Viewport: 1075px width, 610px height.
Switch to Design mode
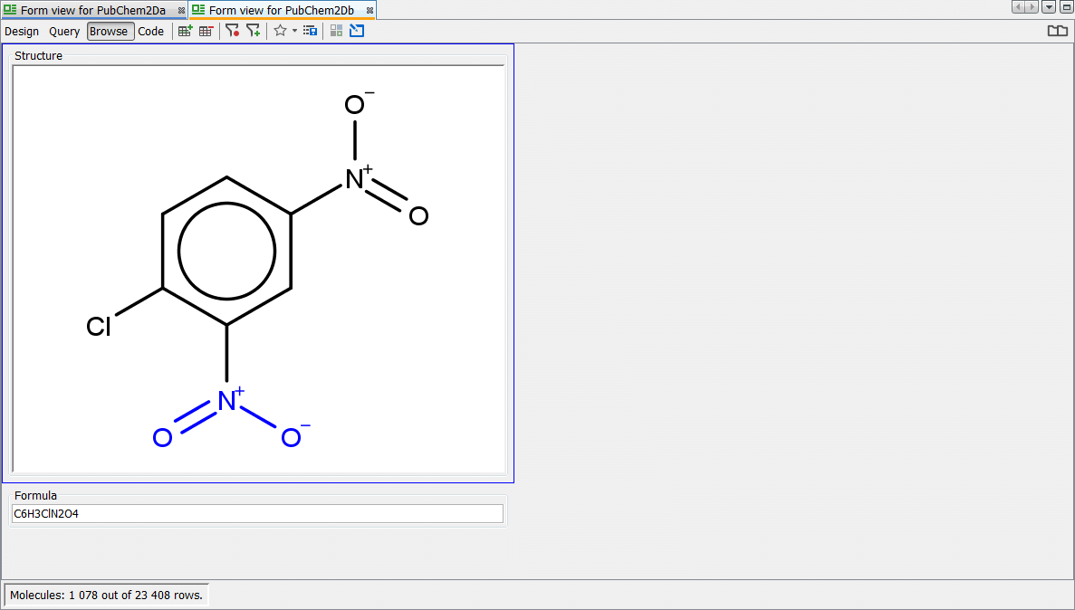[22, 32]
